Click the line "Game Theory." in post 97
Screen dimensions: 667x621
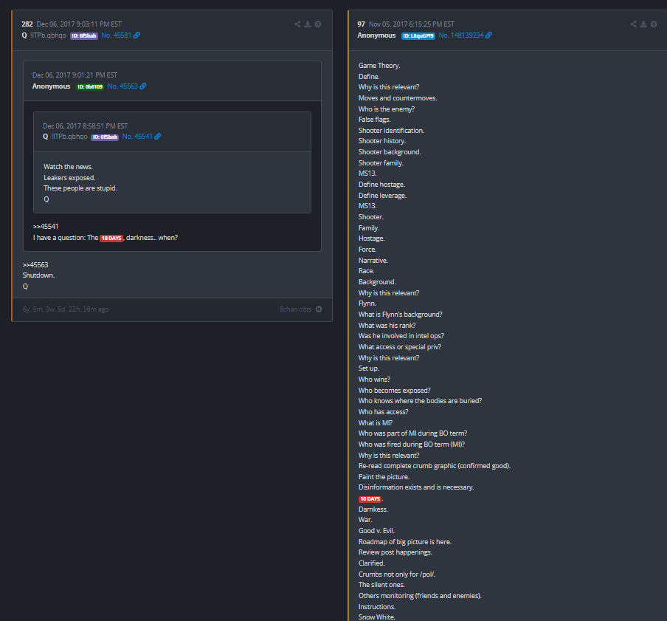tap(379, 66)
